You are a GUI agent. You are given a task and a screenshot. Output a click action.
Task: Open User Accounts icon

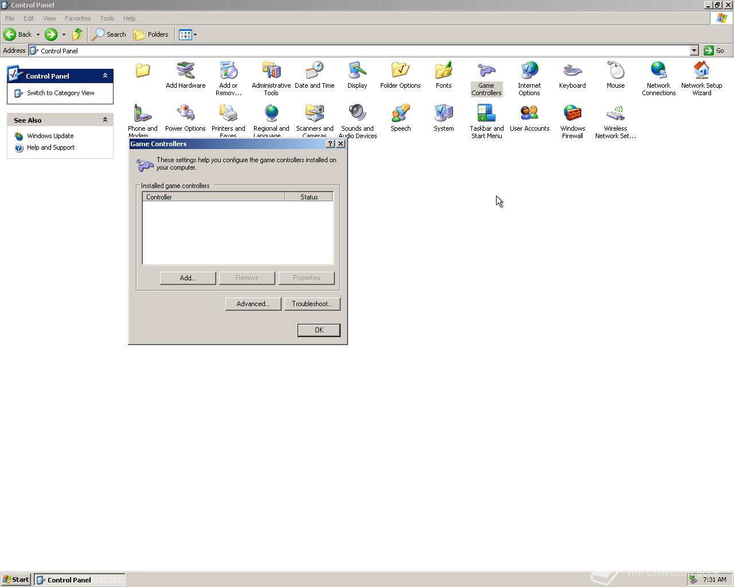coord(529,118)
